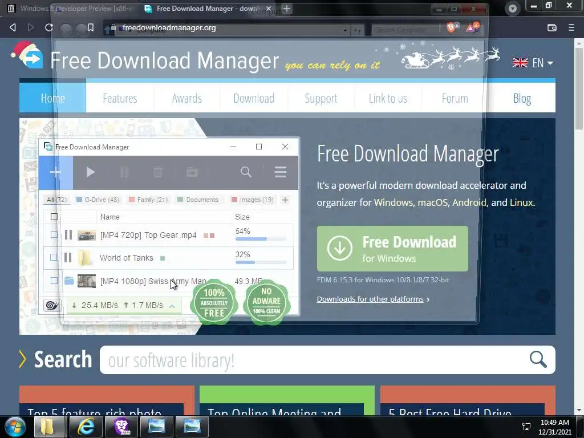Image resolution: width=584 pixels, height=438 pixels.
Task: Reload the page with the refresh icon
Action: click(49, 27)
